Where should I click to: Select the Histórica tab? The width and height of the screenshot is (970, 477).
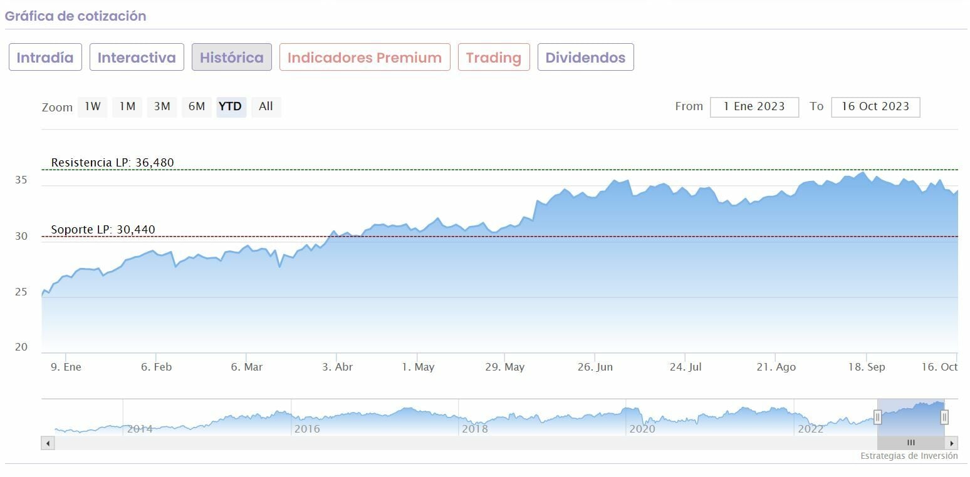(x=232, y=58)
